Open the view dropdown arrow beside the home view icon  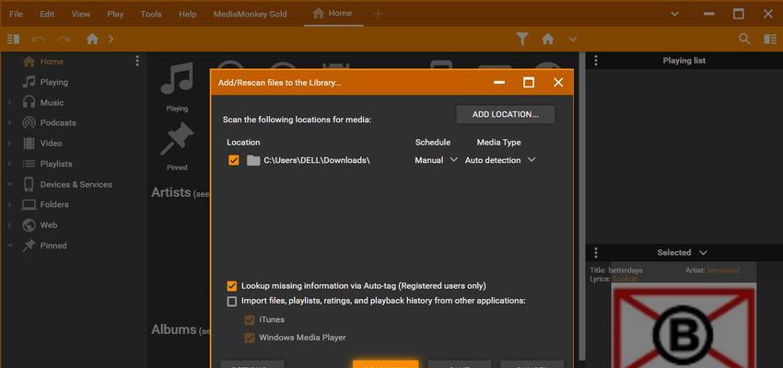pyautogui.click(x=573, y=39)
